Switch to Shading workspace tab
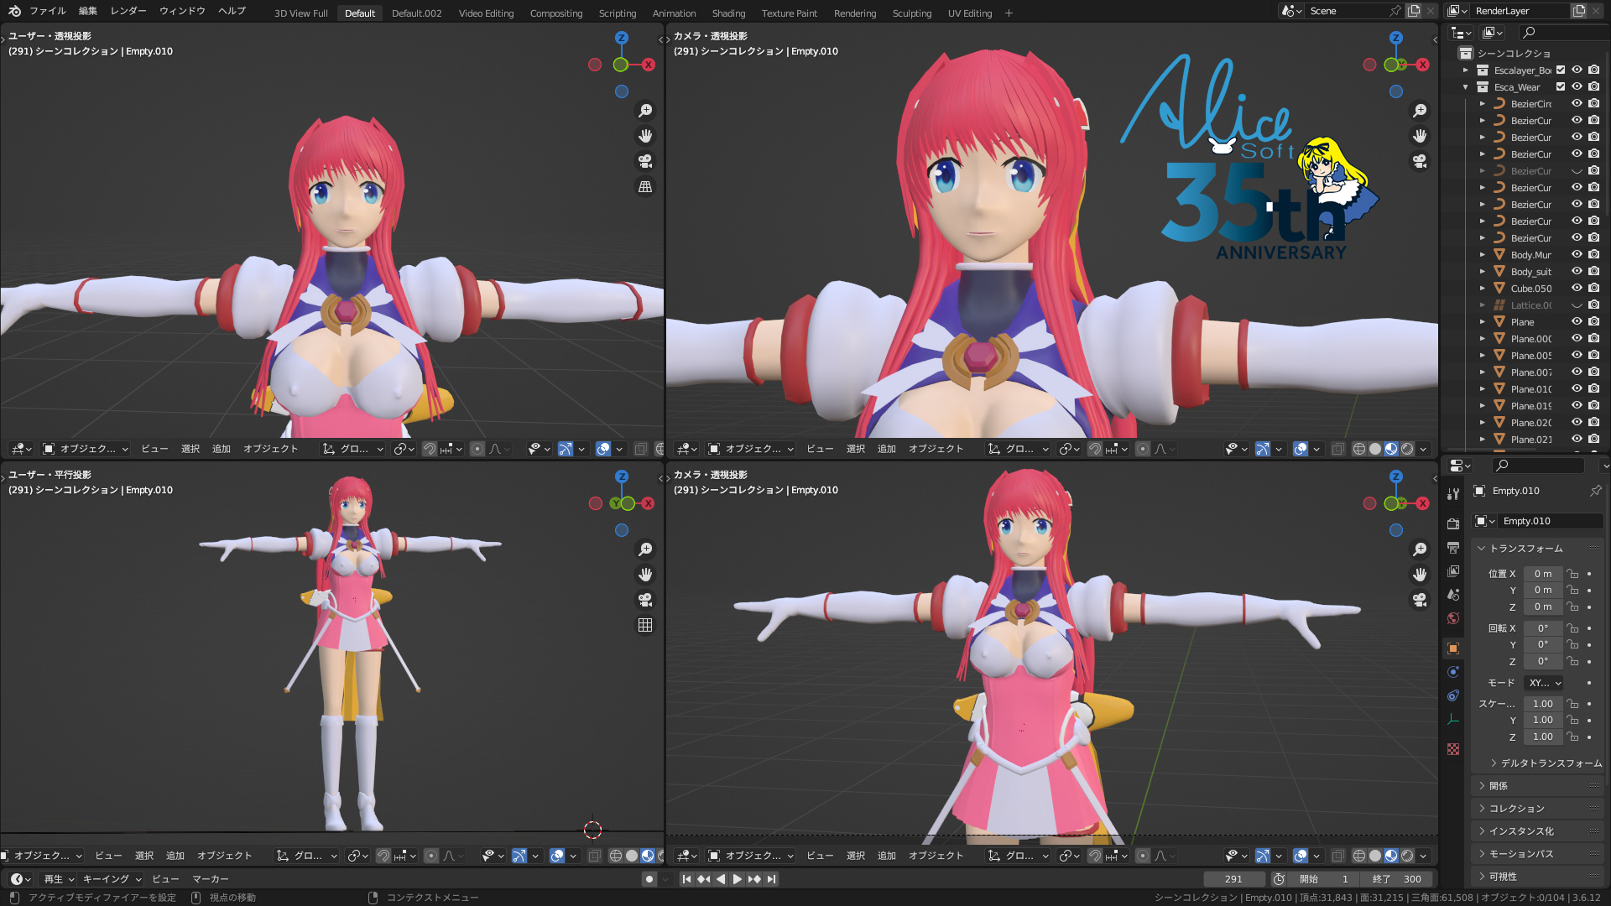The image size is (1611, 906). (x=728, y=13)
